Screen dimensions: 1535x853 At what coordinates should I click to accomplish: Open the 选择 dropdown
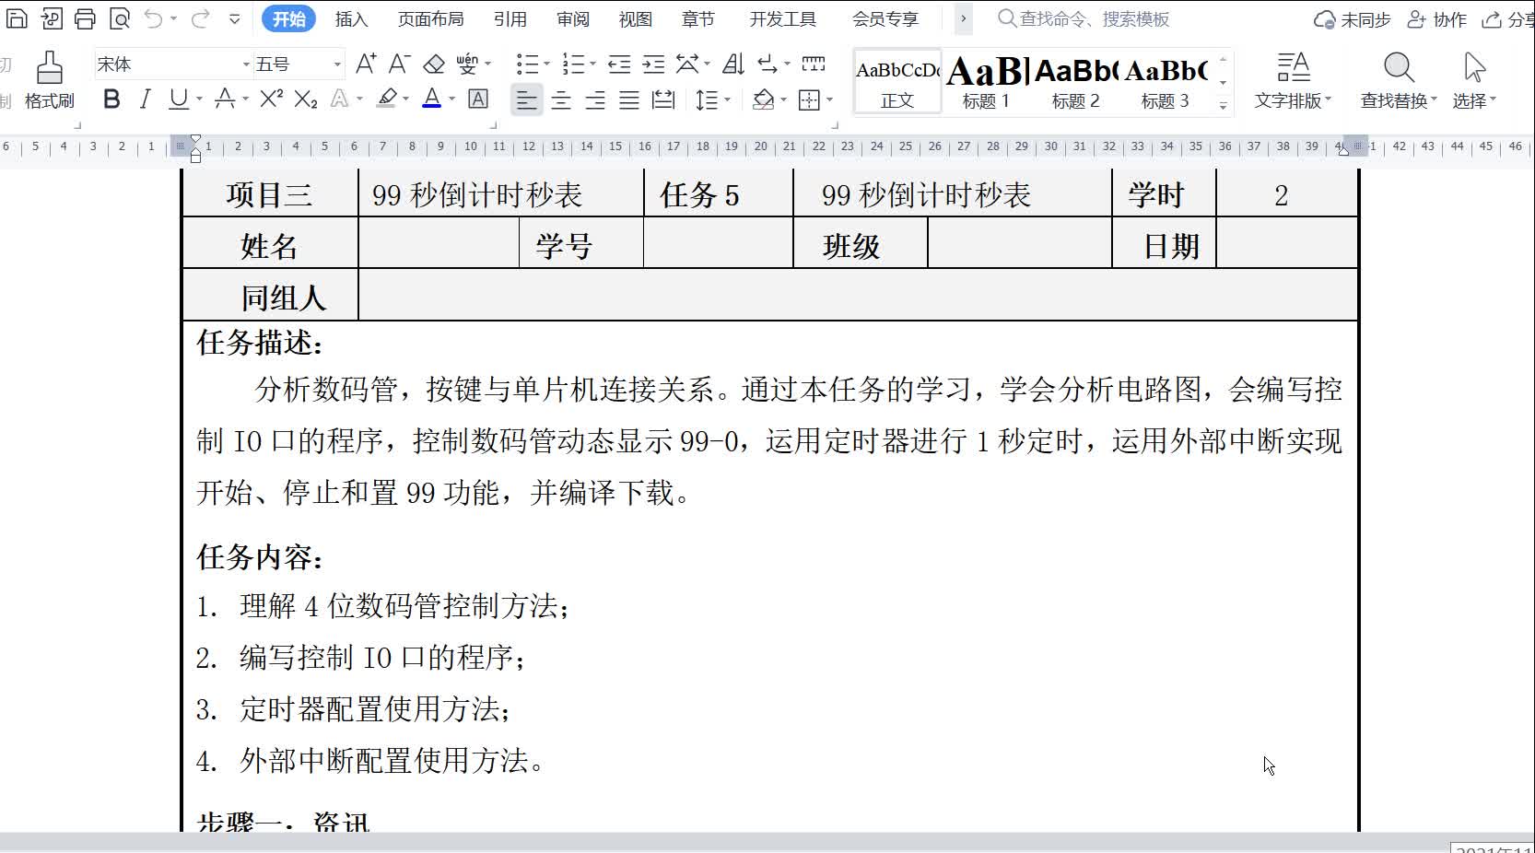(x=1474, y=100)
